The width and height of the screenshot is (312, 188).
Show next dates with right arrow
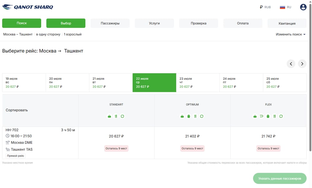(x=302, y=64)
